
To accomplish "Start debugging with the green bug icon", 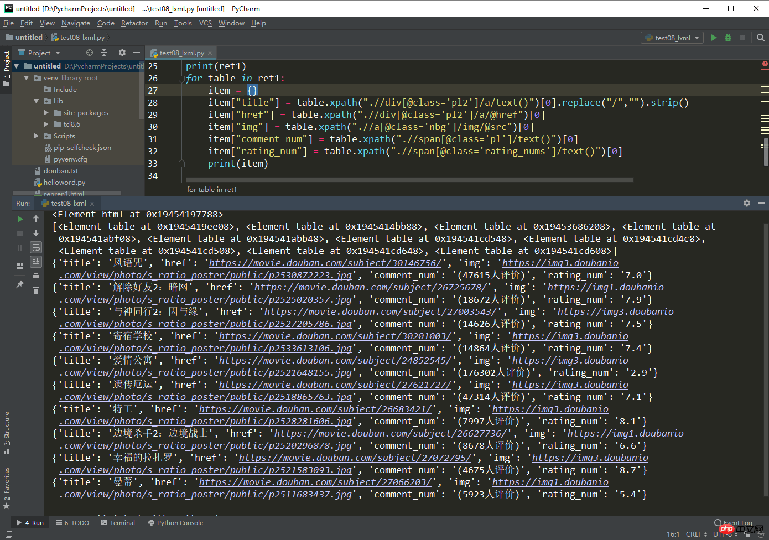I will click(x=728, y=38).
